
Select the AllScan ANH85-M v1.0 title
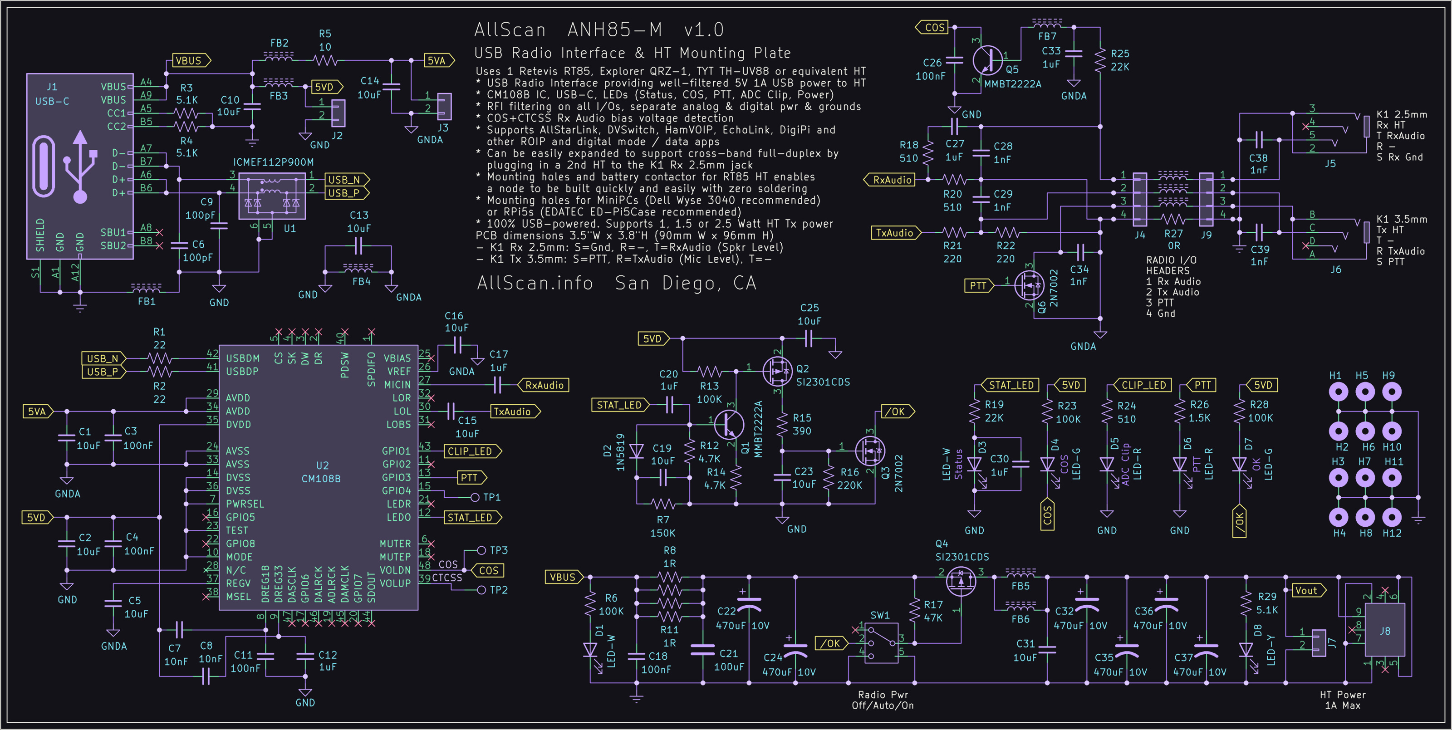click(x=598, y=29)
